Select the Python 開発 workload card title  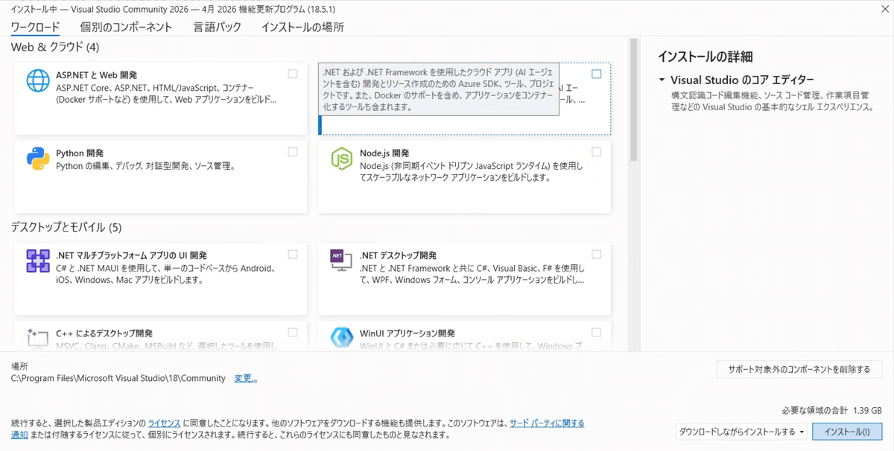[x=80, y=153]
